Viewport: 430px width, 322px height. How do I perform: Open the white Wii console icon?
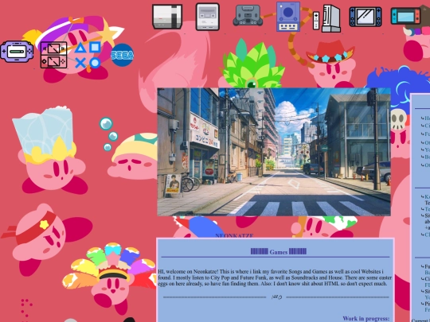[326, 18]
